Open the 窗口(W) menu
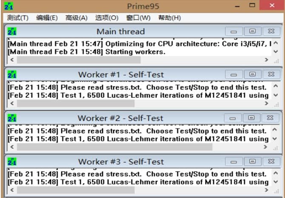 click(x=138, y=18)
